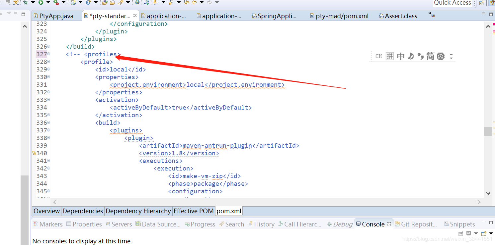The height and width of the screenshot is (245, 495).
Task: Open the Dependencies tab
Action: pyautogui.click(x=83, y=211)
